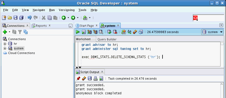Open the system connection dropdown

pos(212,32)
